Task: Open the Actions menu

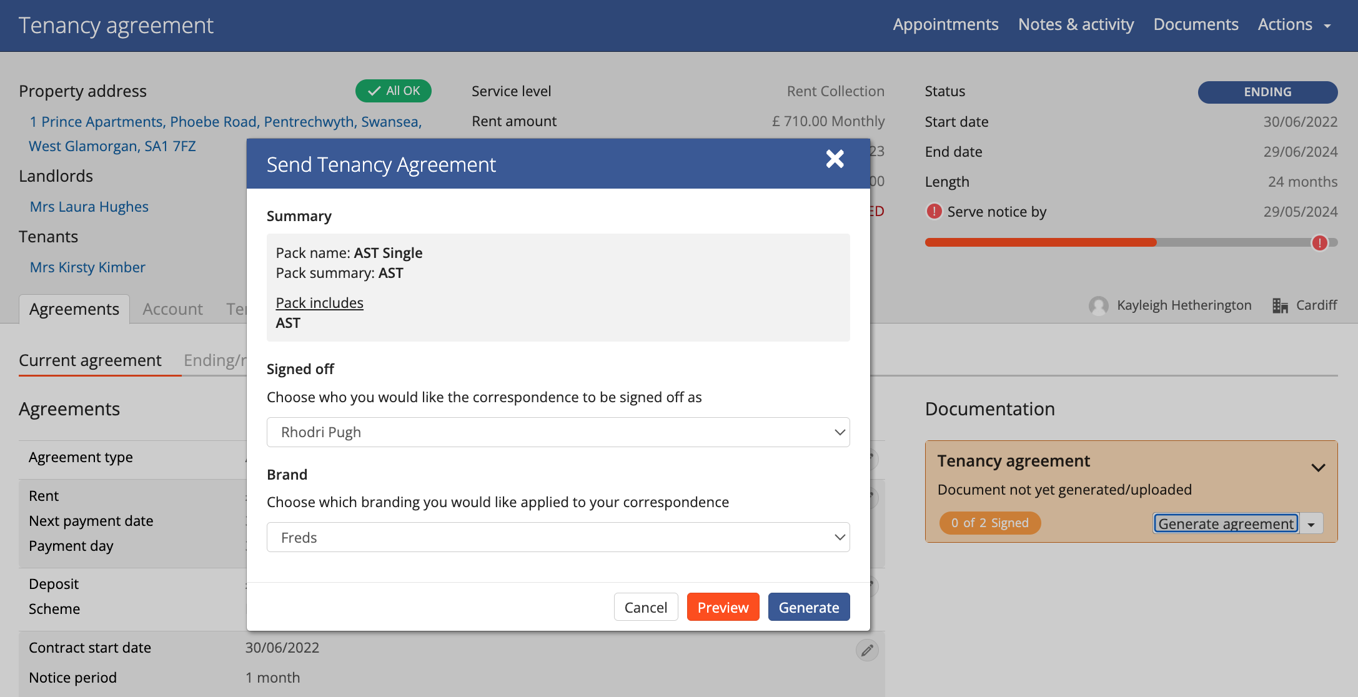Action: (1294, 25)
